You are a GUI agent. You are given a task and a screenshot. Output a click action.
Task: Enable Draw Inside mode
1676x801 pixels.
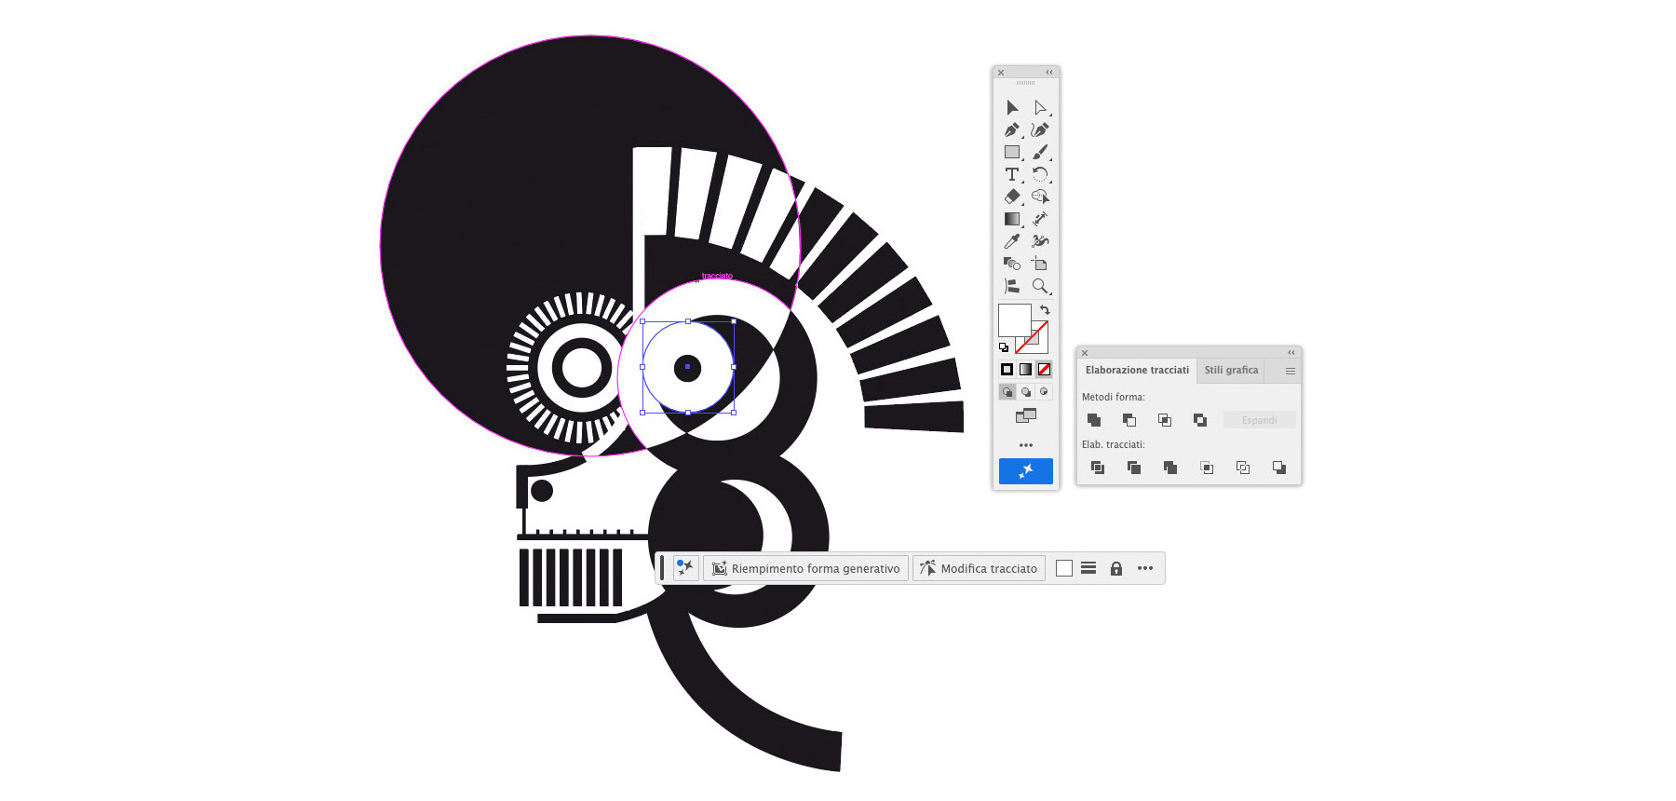pos(1044,392)
